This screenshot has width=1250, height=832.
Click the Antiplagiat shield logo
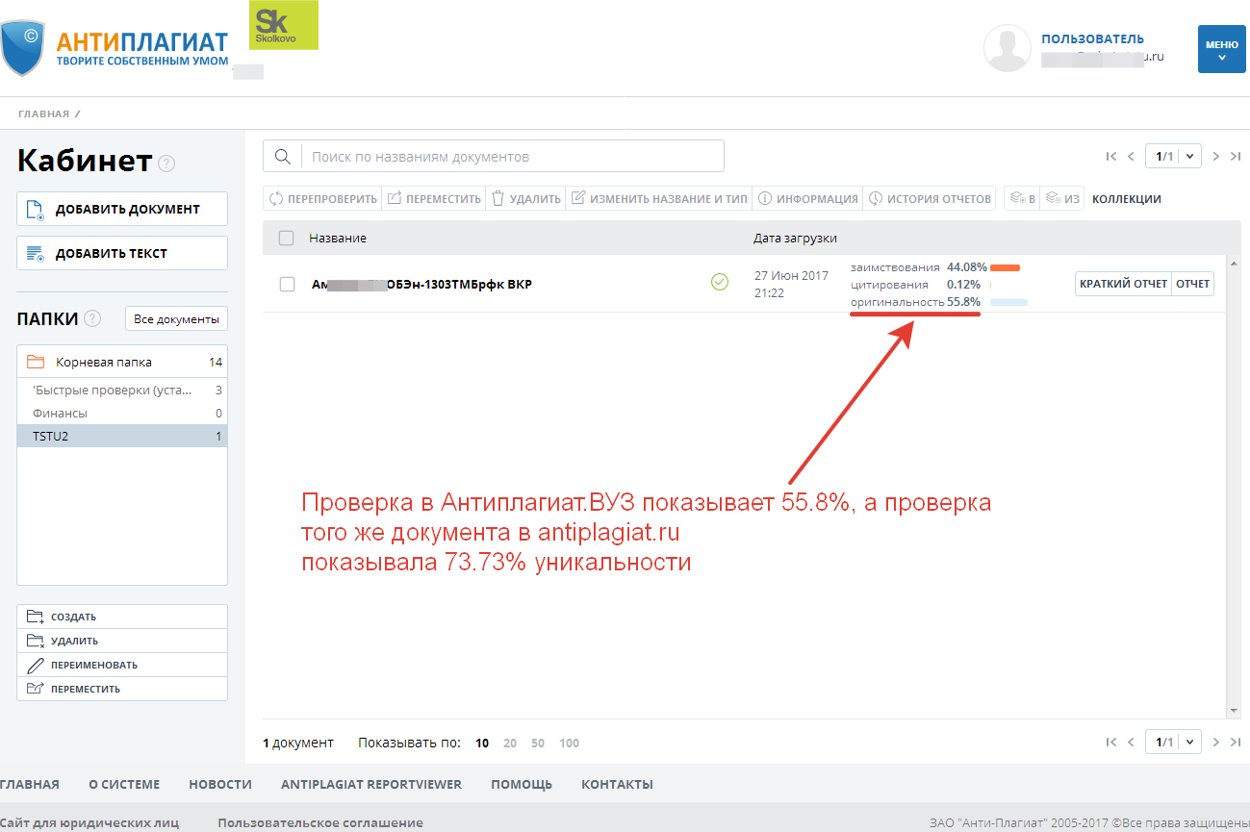tap(23, 46)
